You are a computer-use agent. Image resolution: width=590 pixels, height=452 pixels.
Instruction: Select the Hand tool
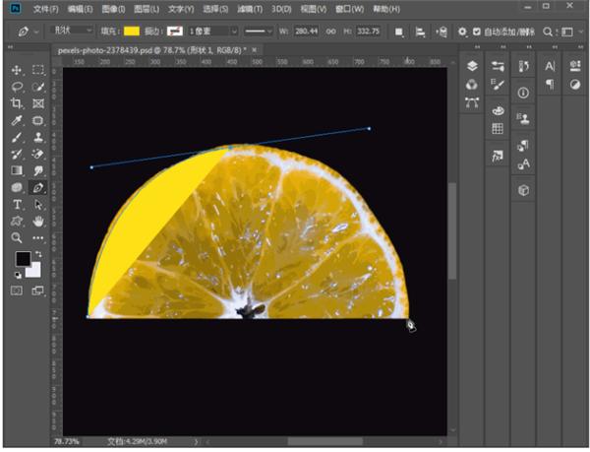point(38,222)
